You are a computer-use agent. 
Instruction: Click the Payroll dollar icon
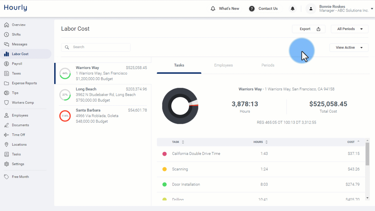(x=6, y=64)
